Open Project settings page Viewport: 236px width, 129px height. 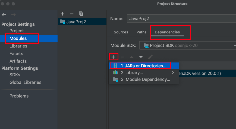tap(17, 31)
